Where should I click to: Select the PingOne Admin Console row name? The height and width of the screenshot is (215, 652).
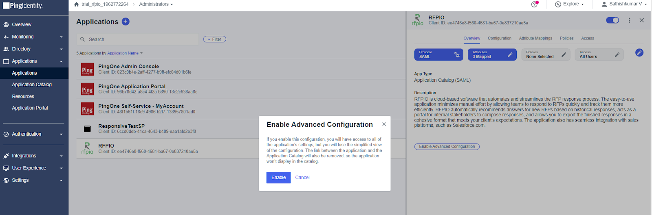click(128, 66)
